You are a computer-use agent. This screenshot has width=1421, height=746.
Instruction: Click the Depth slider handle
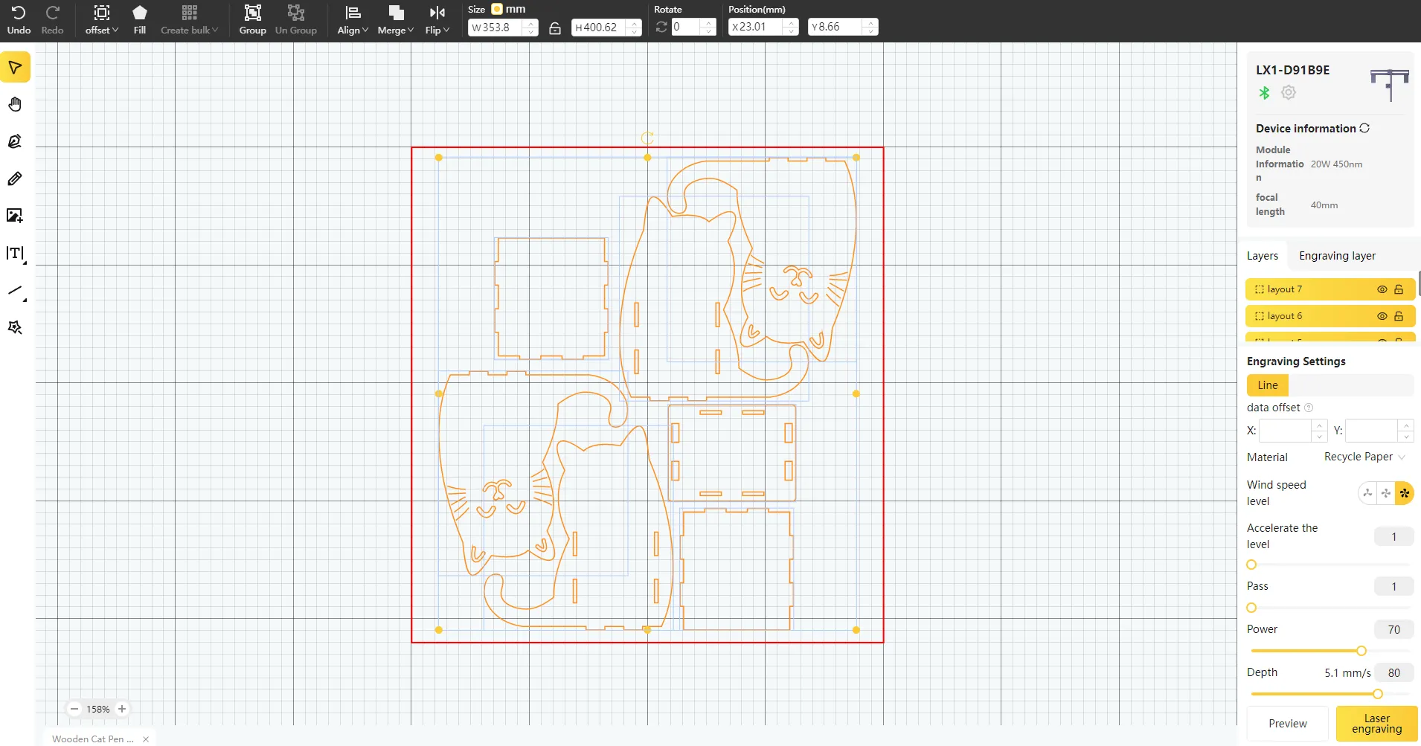[x=1378, y=694]
